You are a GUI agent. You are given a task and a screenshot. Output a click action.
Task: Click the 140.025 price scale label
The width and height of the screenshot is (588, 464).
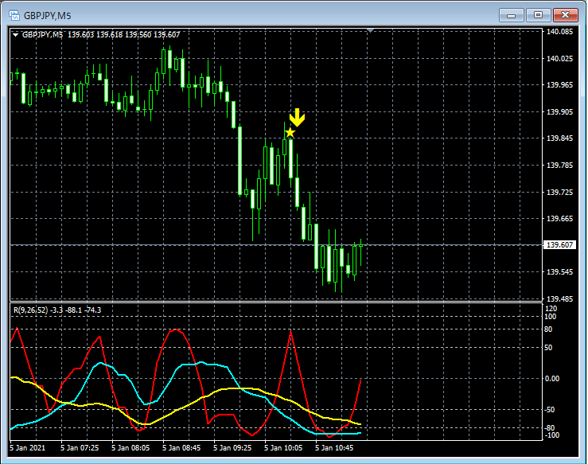[559, 59]
